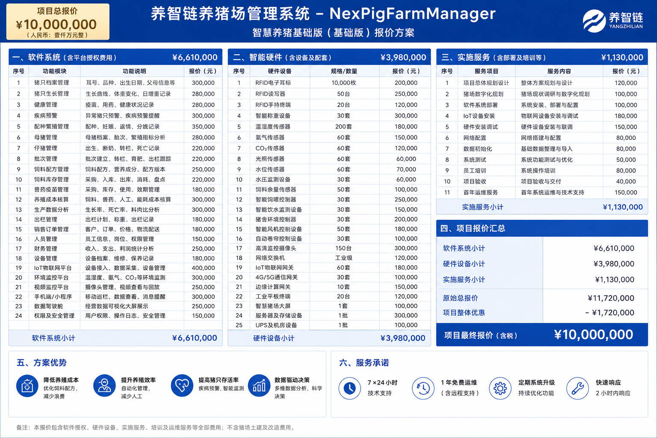Click the 智能称重设备 hardware name
This screenshot has width=657, height=438.
[273, 115]
